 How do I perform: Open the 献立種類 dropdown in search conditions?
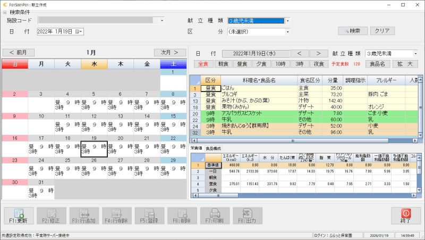287,21
